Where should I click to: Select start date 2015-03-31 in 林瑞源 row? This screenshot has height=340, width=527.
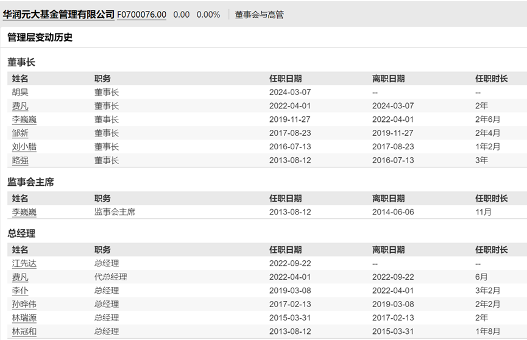(x=290, y=318)
